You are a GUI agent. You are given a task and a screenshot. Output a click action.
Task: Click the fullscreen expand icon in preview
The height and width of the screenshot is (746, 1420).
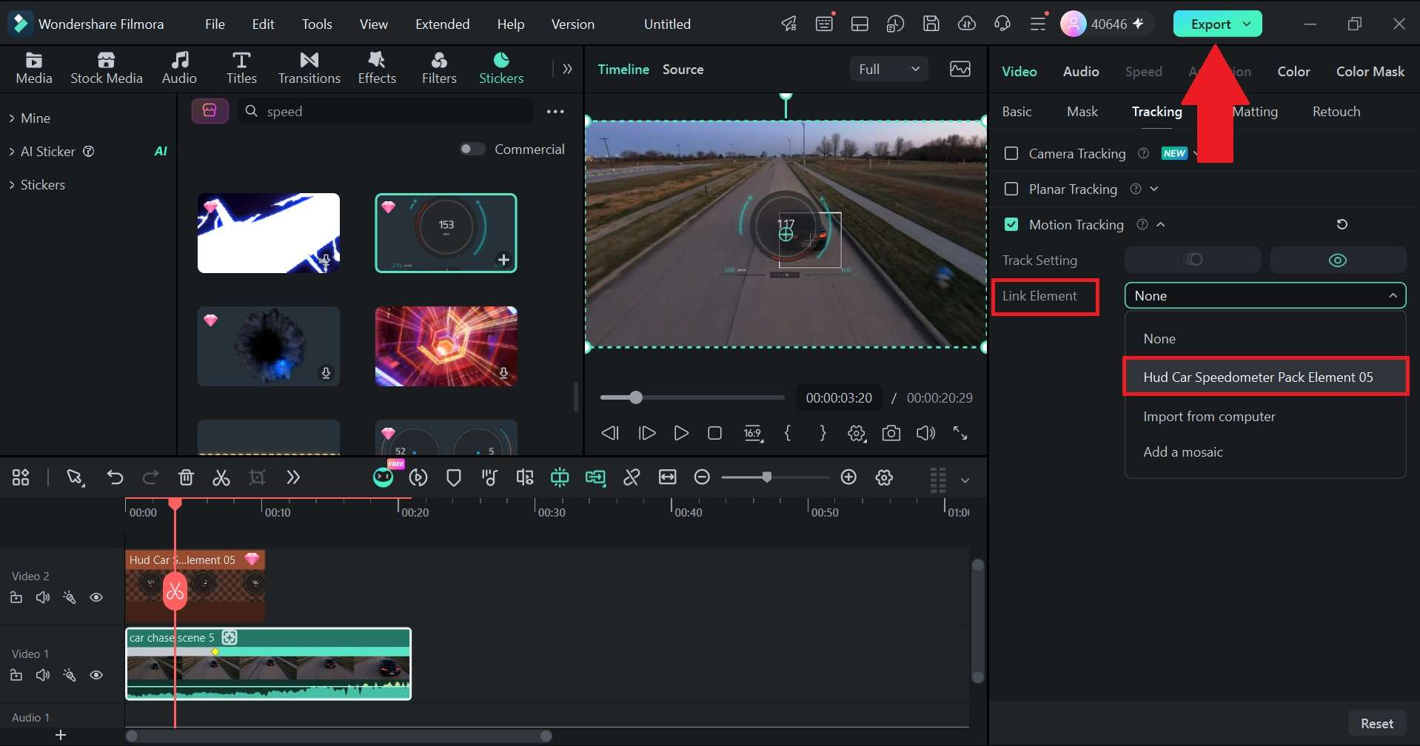pos(960,434)
